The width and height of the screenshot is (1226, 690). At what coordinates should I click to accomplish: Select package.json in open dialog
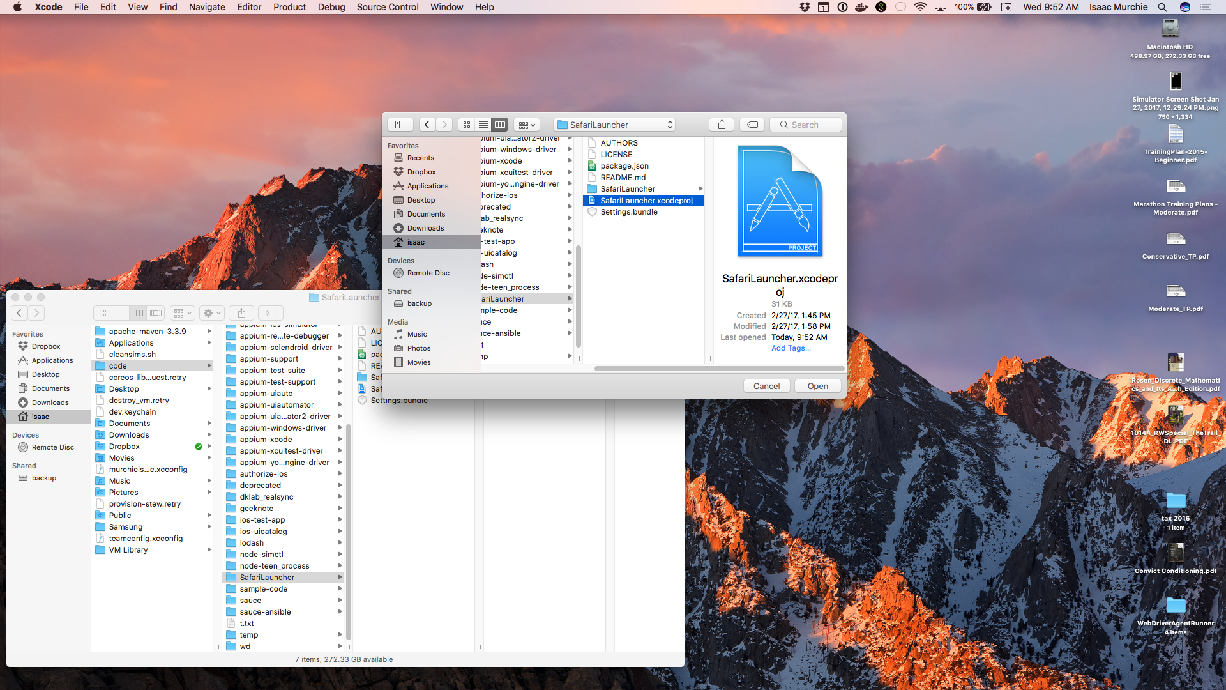point(644,166)
